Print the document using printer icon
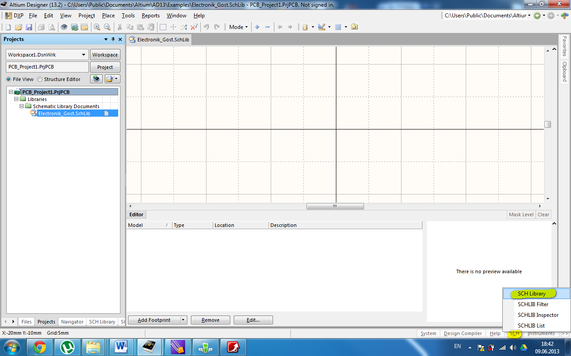571x356 pixels. click(x=41, y=27)
